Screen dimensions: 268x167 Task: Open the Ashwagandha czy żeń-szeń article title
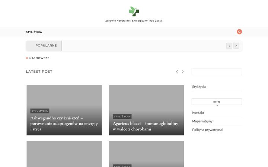[x=64, y=123]
